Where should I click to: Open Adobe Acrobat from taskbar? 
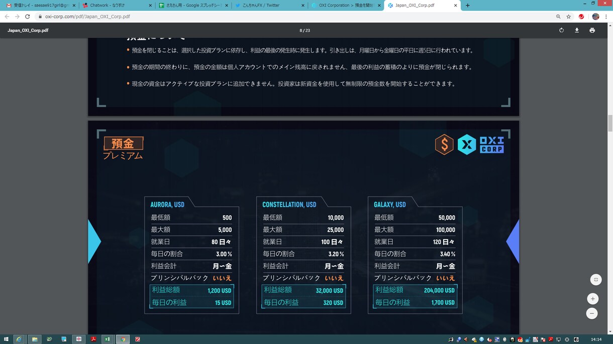point(93,339)
